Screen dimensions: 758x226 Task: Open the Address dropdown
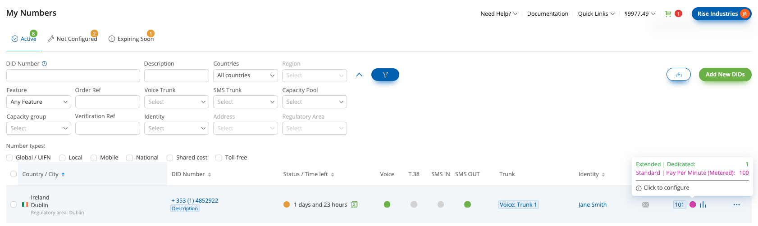(246, 129)
